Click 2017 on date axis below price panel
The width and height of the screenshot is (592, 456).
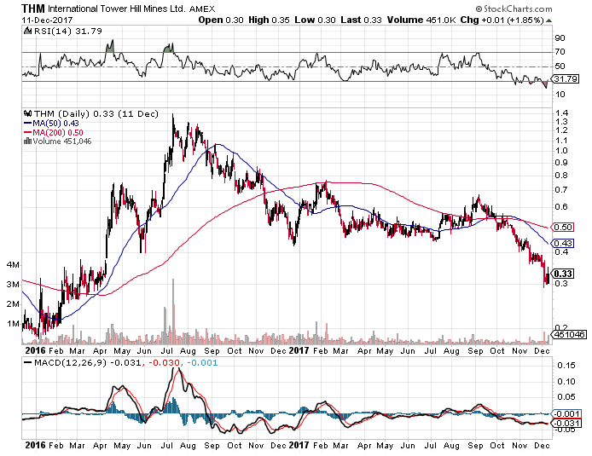point(299,350)
